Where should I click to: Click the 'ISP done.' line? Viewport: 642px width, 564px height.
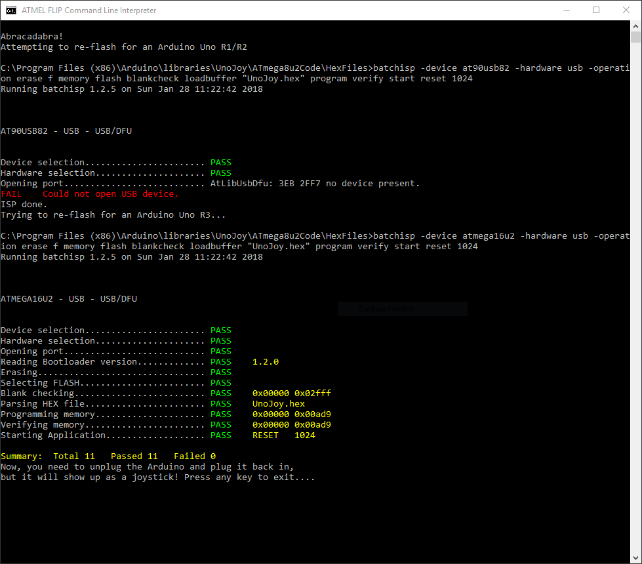click(x=24, y=205)
